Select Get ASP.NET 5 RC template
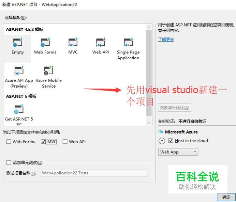The height and width of the screenshot is (202, 236). [19, 115]
